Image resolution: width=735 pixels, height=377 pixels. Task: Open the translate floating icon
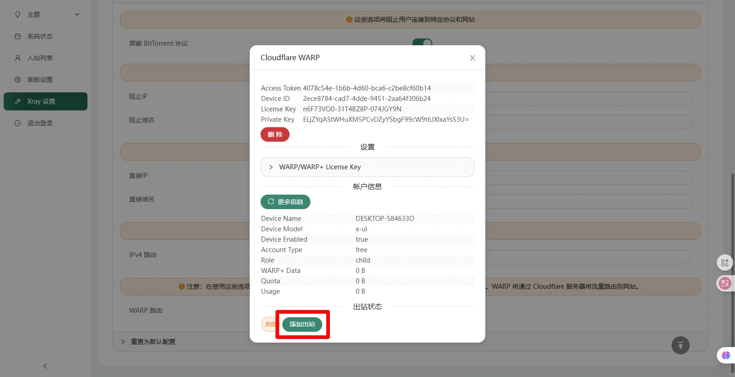(x=725, y=283)
